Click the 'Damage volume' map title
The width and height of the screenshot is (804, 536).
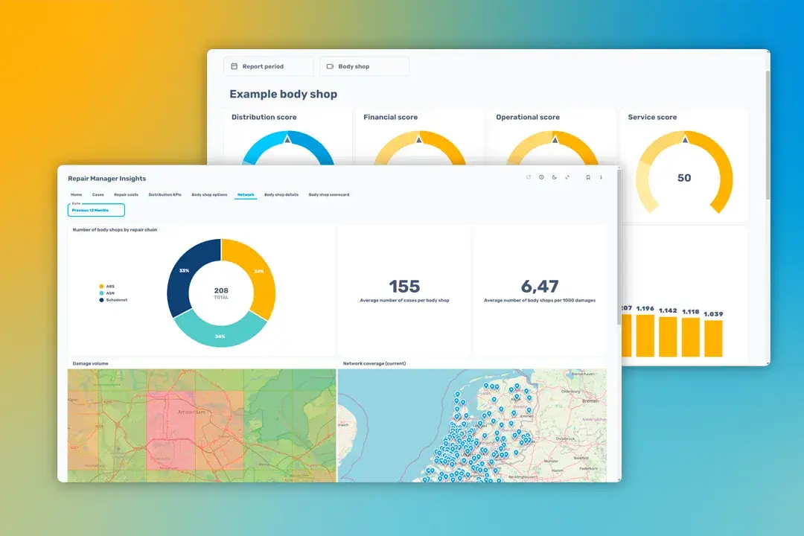[90, 363]
